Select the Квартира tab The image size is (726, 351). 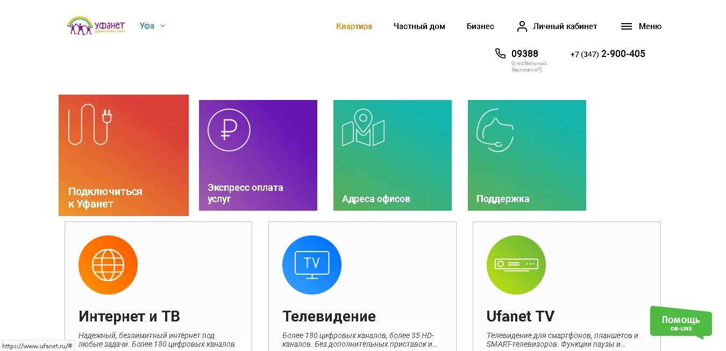(354, 26)
